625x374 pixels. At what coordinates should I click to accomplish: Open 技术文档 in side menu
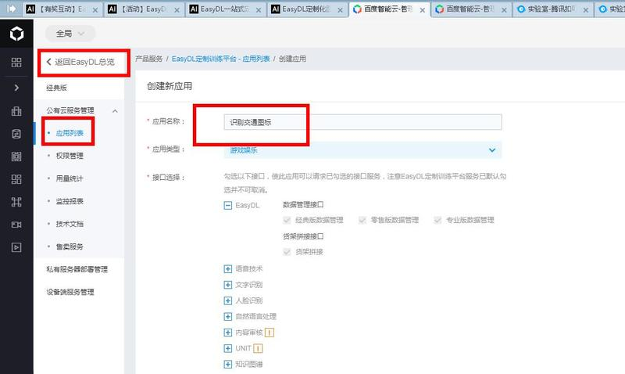(70, 224)
